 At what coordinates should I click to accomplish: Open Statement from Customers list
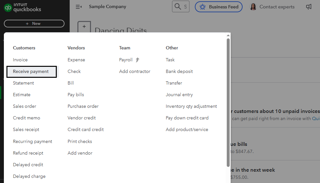click(23, 83)
